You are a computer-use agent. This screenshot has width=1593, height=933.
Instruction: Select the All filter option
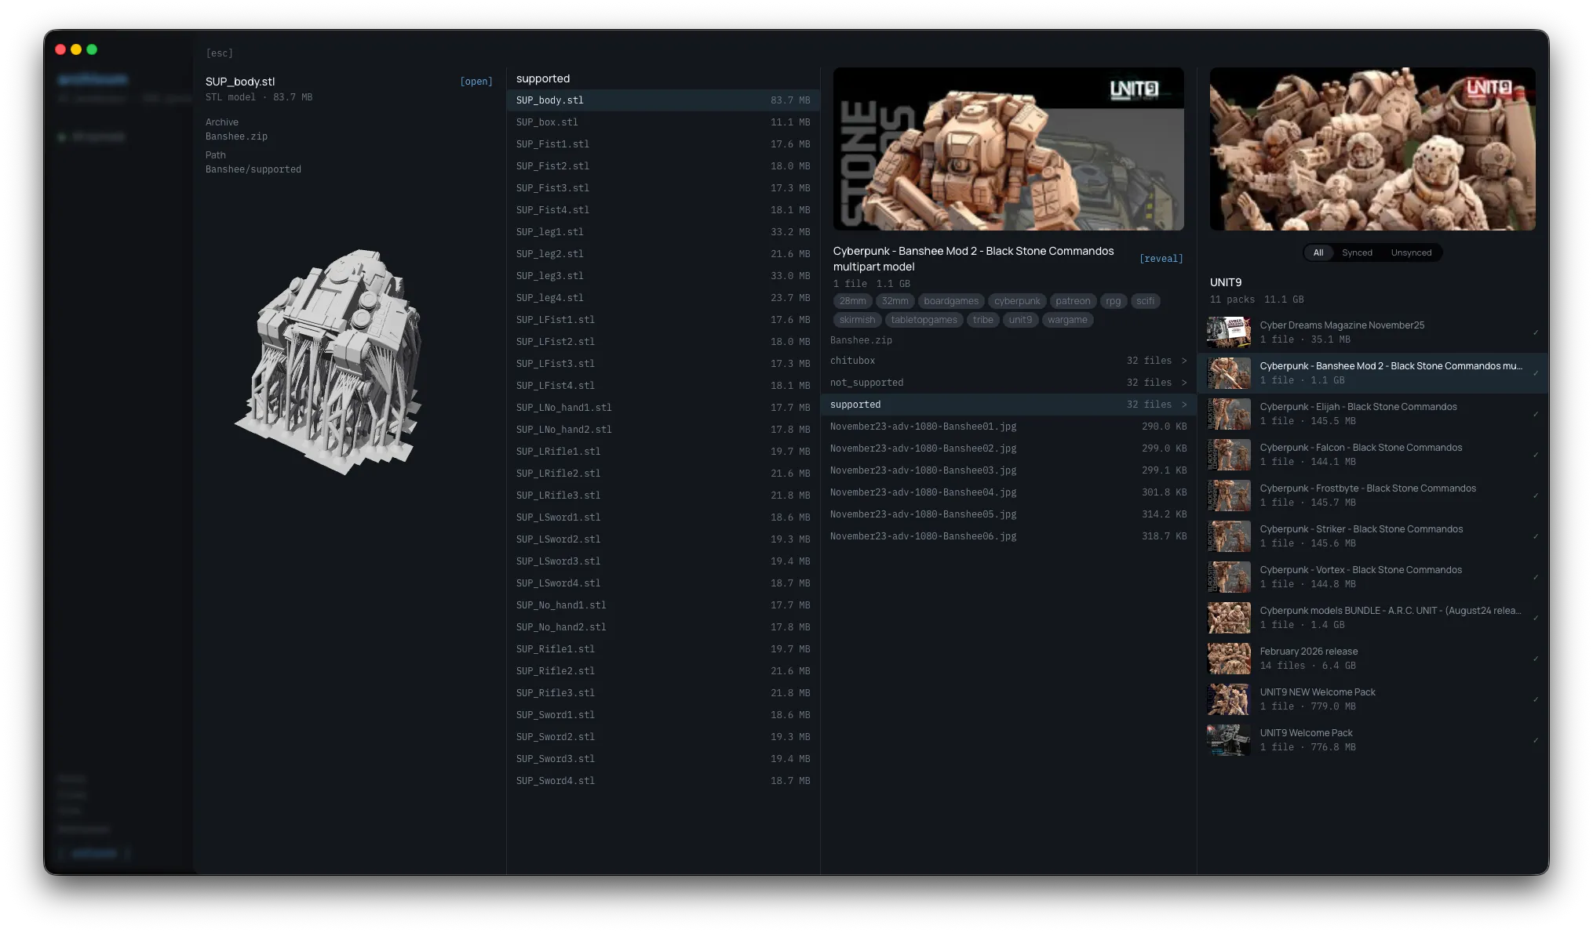(1318, 252)
